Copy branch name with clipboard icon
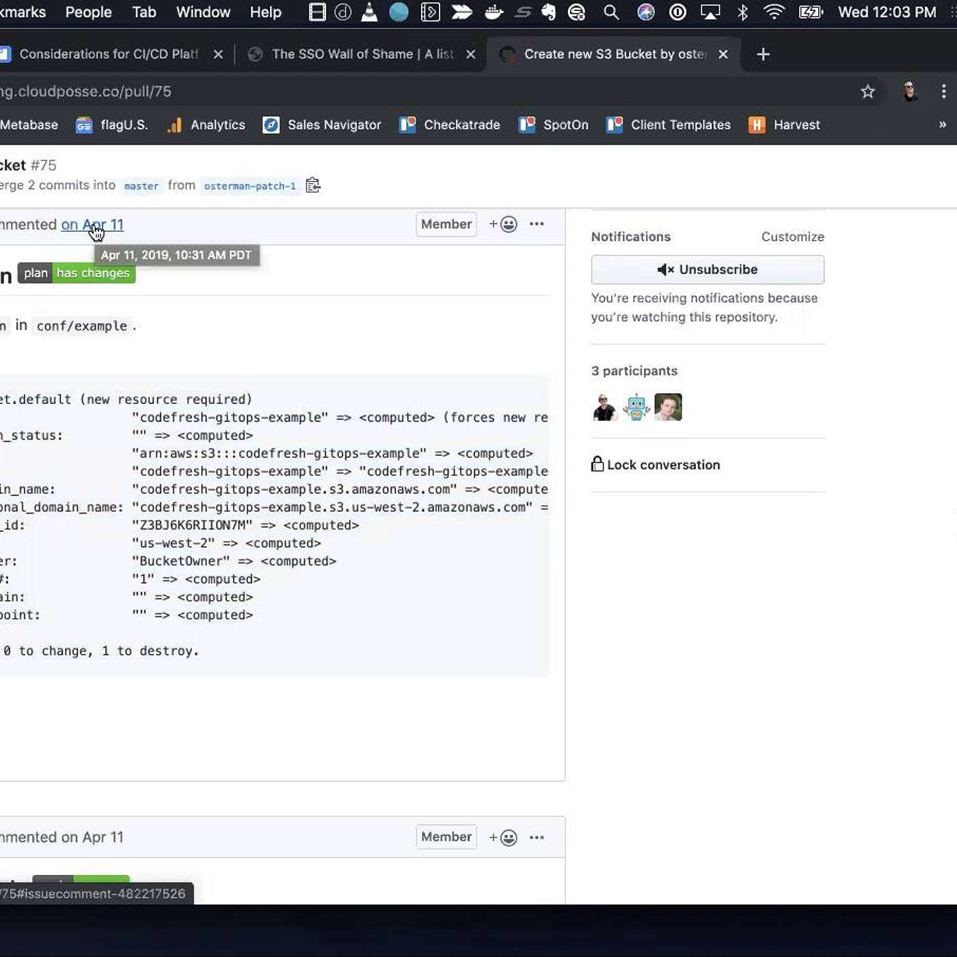Screen dimensions: 957x957 pyautogui.click(x=313, y=185)
